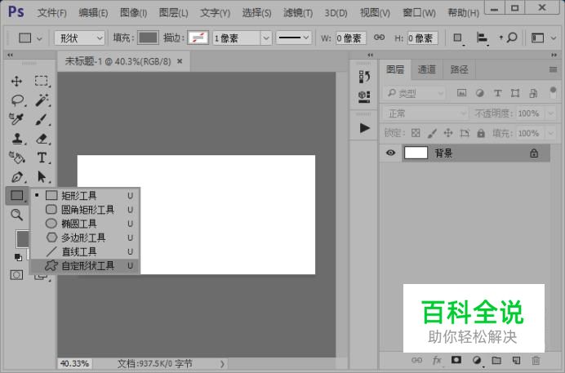Open path operations icon in options bar
Screen dimensions: 565x373
pyautogui.click(x=457, y=38)
